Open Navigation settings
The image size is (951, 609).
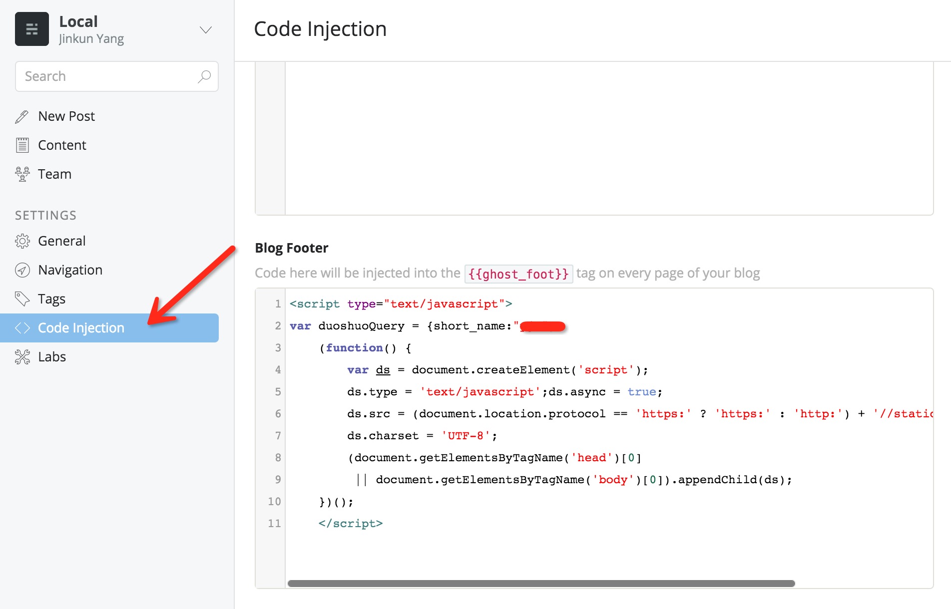pyautogui.click(x=70, y=270)
